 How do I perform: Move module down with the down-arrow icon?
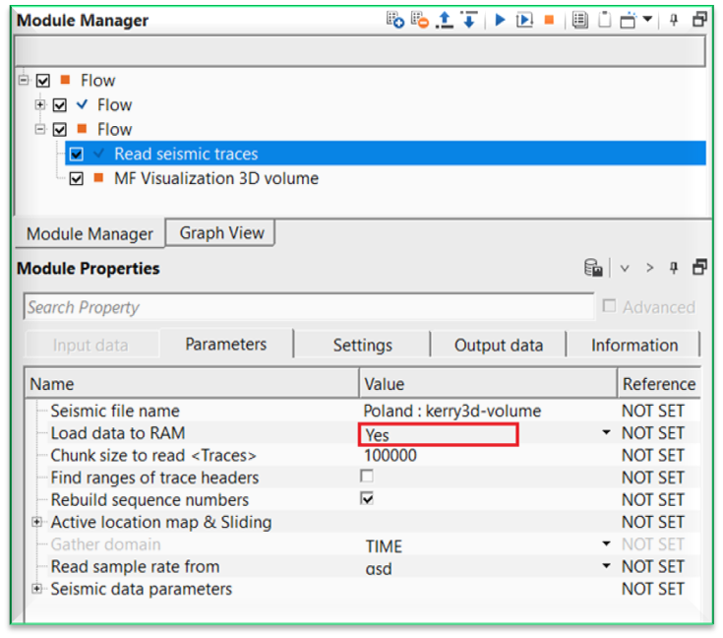pyautogui.click(x=469, y=20)
